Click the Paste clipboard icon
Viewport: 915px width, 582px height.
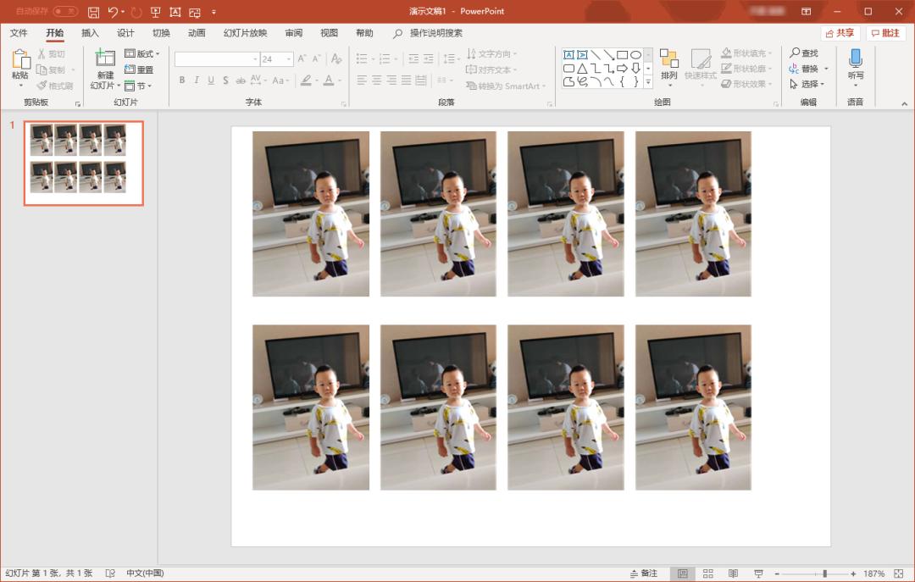pyautogui.click(x=20, y=60)
